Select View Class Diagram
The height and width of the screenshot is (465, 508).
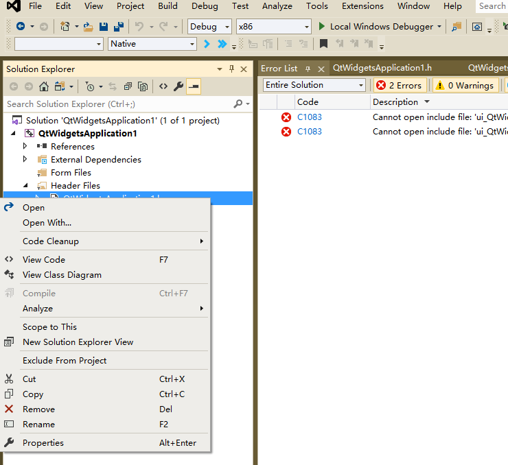(106, 275)
